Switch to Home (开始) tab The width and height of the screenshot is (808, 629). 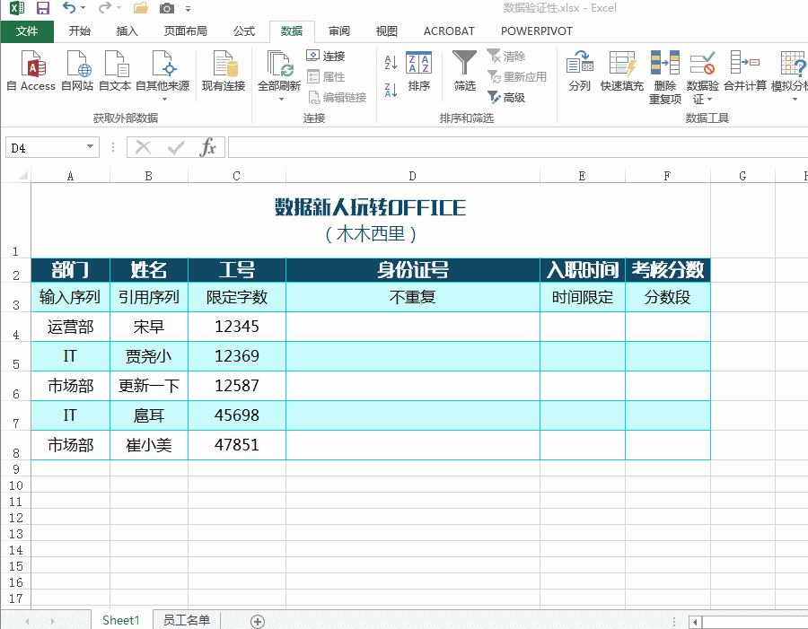point(80,31)
